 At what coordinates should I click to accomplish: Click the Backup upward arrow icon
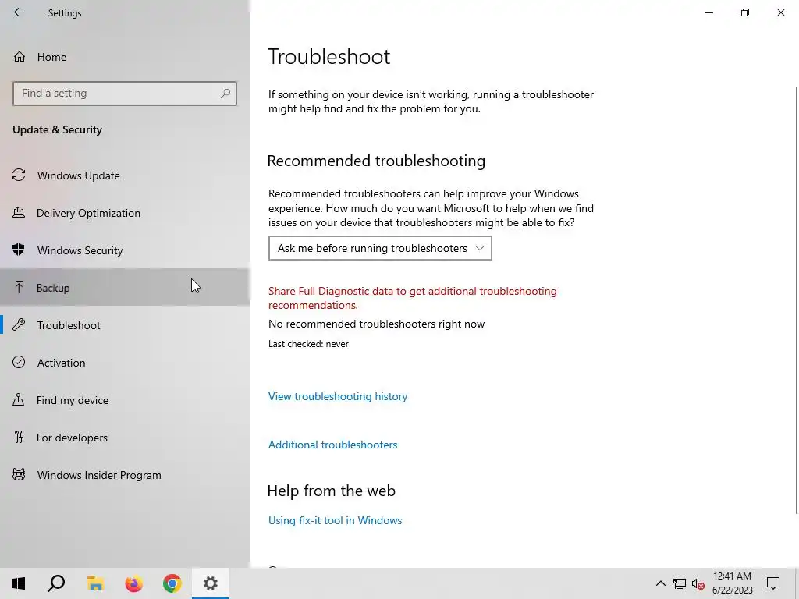click(x=19, y=288)
